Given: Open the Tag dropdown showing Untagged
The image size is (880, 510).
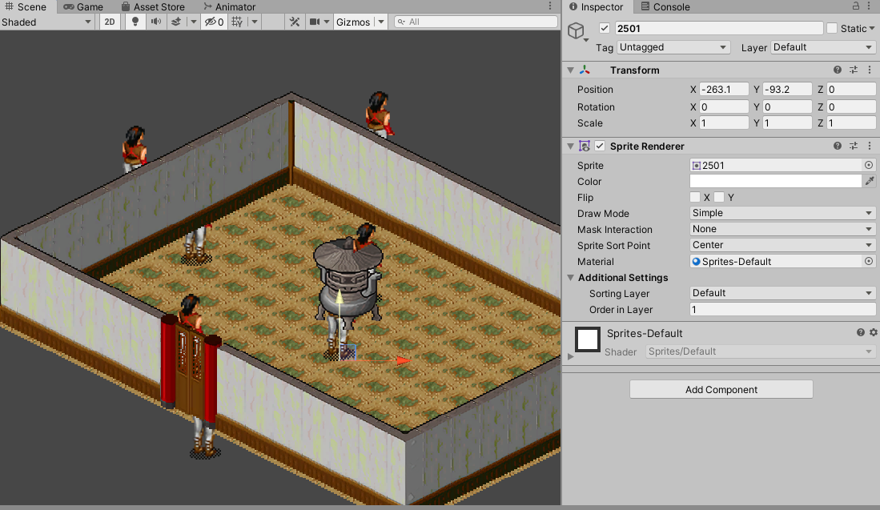Looking at the screenshot, I should (673, 47).
